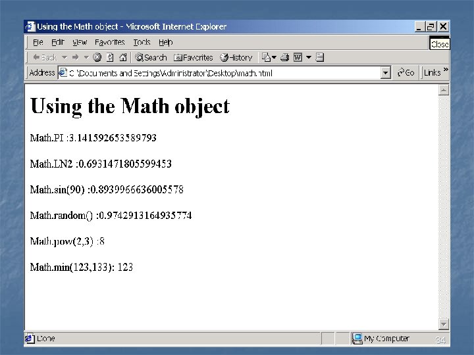Open the Favorites toolbar button
474x355 pixels.
tap(194, 57)
